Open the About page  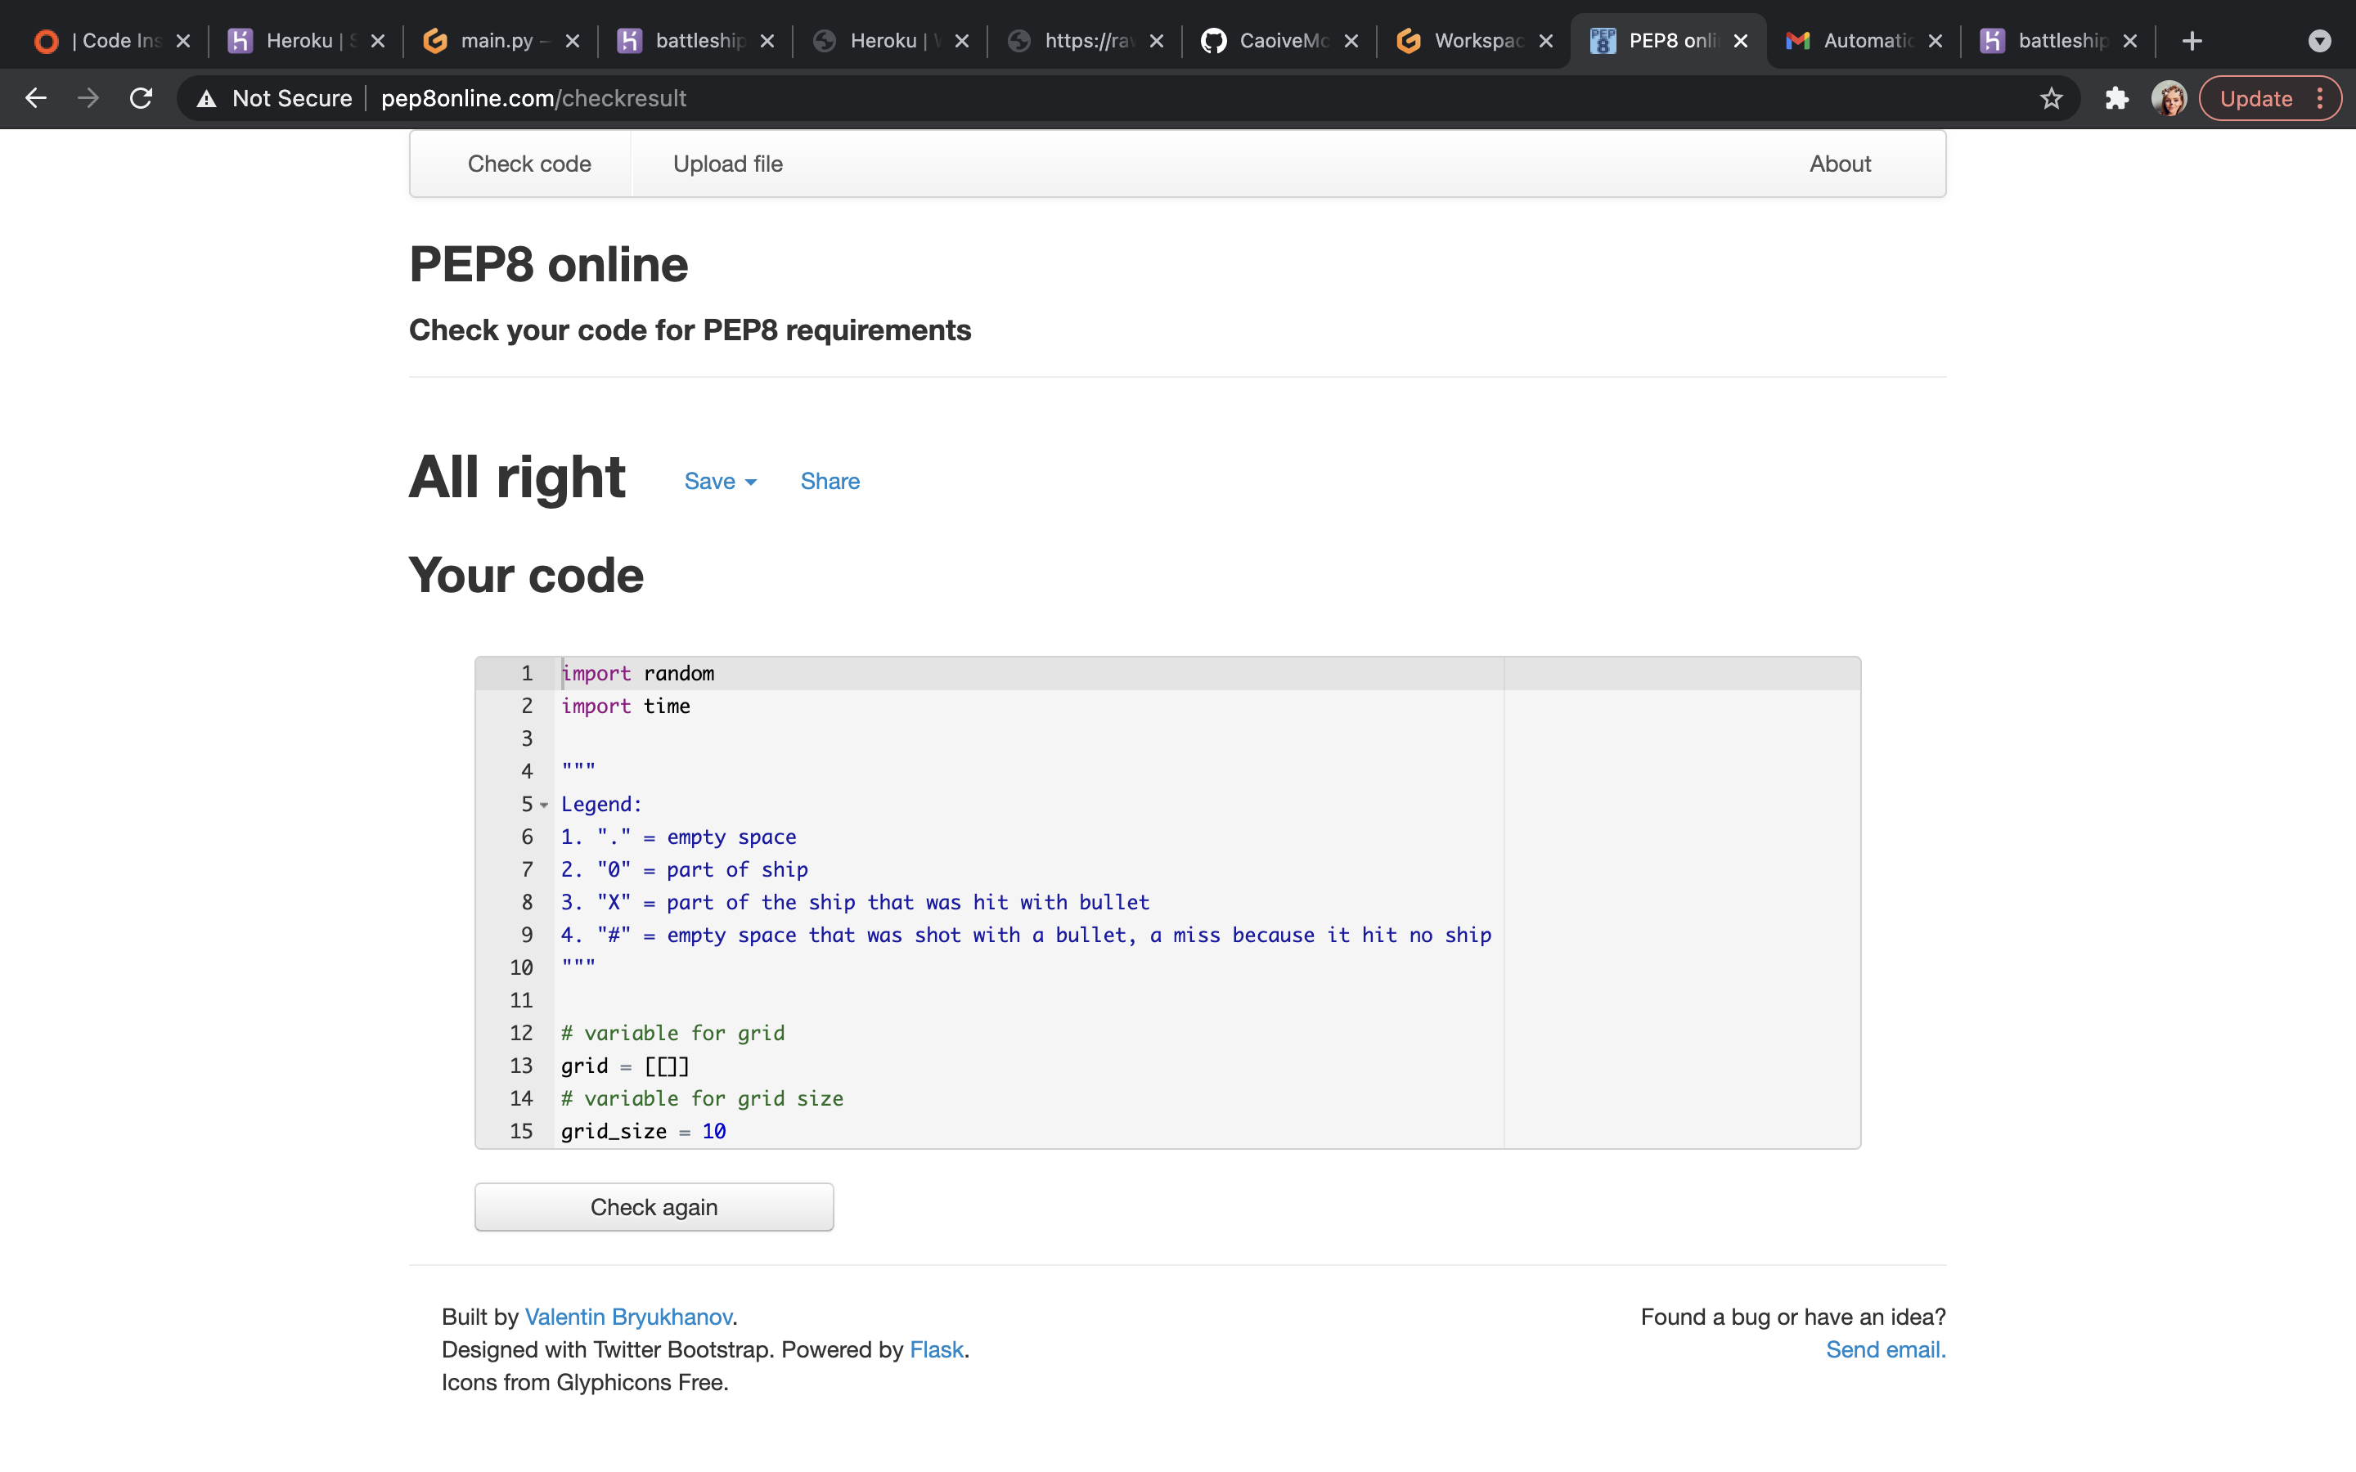point(1839,164)
